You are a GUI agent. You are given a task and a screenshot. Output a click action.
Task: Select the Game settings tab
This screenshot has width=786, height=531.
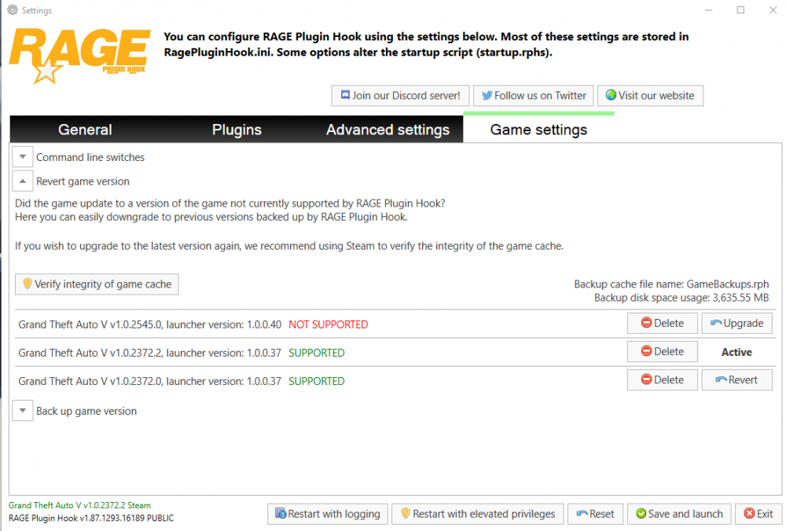(539, 128)
